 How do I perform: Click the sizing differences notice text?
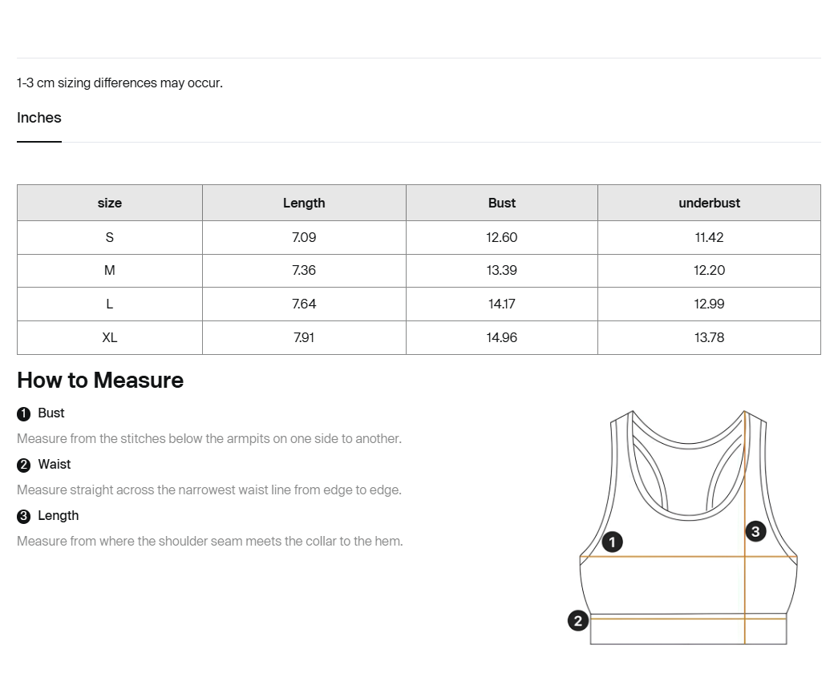coord(119,83)
